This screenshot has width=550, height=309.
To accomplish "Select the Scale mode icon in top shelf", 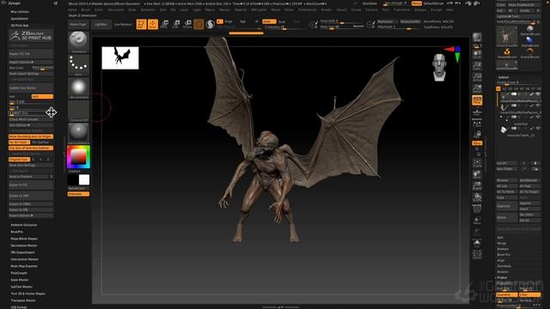I will (x=176, y=24).
